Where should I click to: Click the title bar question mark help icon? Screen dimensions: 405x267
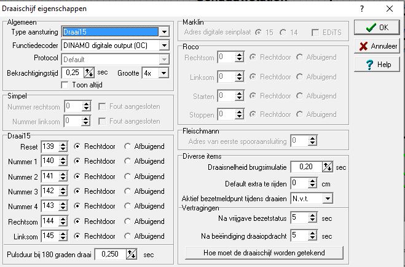point(362,9)
